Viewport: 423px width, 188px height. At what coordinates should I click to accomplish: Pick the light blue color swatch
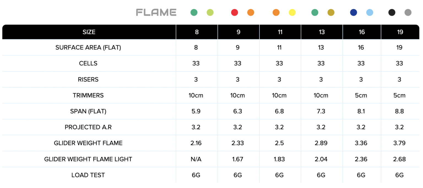click(x=370, y=12)
